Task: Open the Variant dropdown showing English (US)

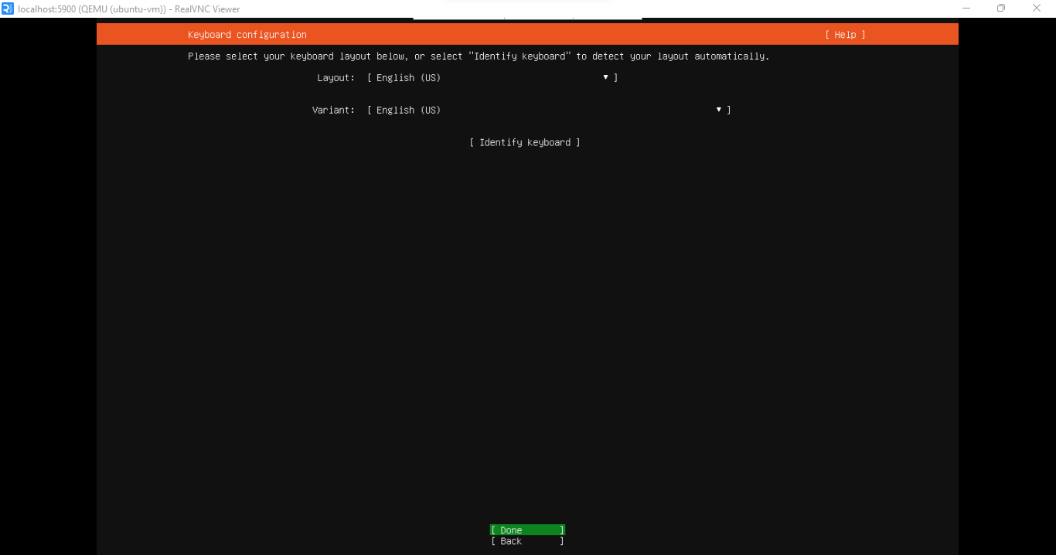Action: (x=549, y=111)
